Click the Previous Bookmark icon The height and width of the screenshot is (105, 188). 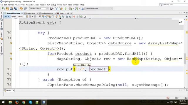(57, 17)
